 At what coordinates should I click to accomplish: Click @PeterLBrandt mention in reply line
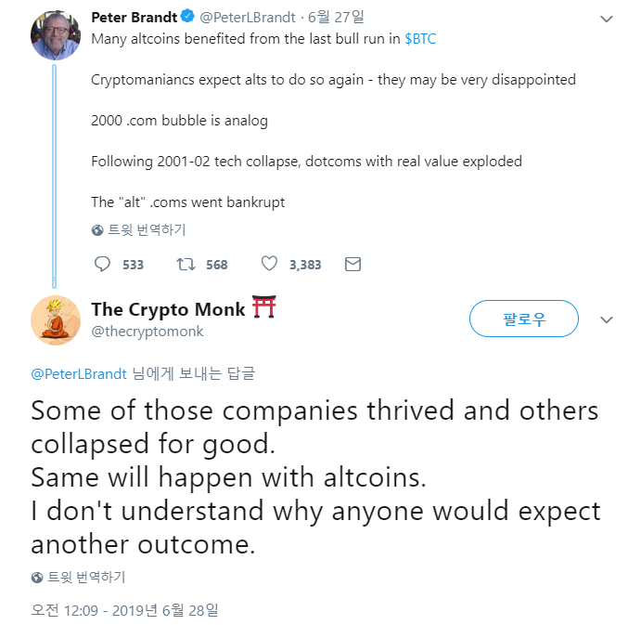click(x=79, y=374)
